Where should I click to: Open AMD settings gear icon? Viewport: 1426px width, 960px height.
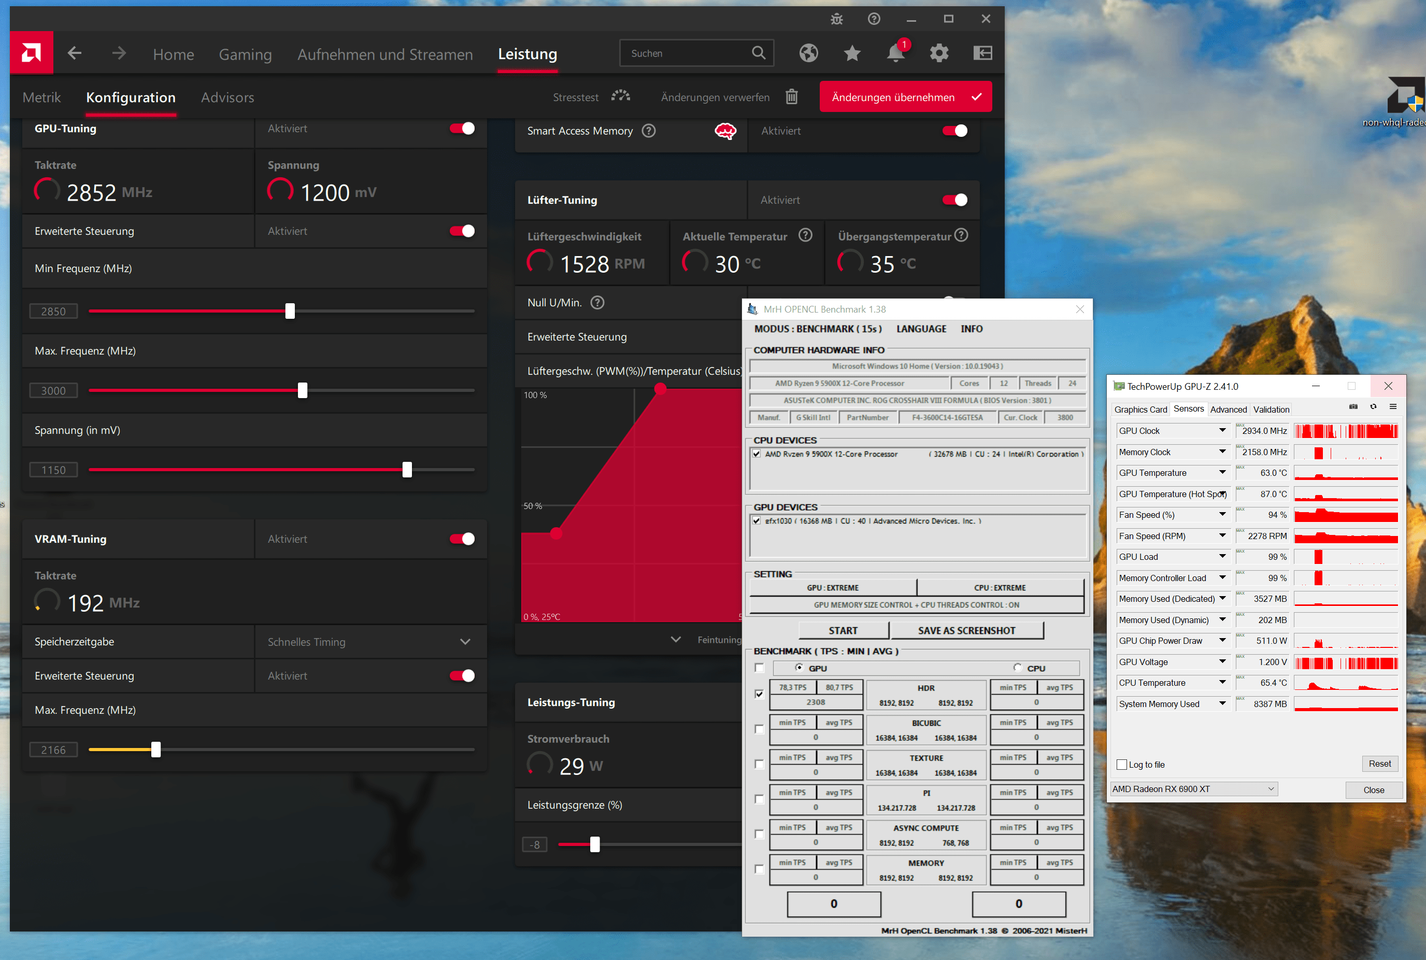pos(938,53)
